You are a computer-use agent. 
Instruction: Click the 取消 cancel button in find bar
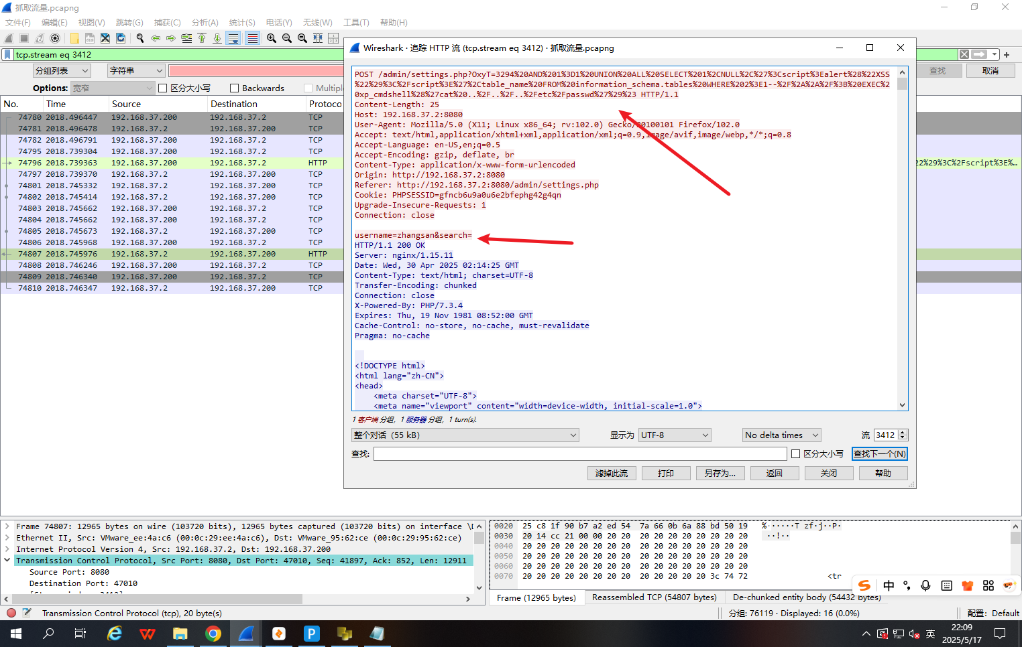click(990, 71)
